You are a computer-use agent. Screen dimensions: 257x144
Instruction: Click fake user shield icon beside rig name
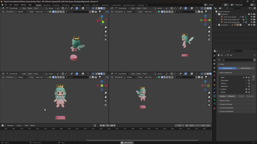[254, 60]
